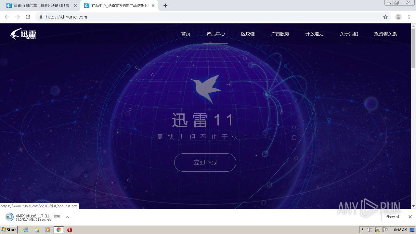The image size is (416, 234).
Task: Click the Show desktop button at taskbar end
Action: (x=412, y=230)
